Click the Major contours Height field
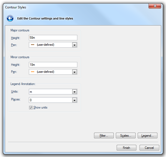 (x=53, y=38)
